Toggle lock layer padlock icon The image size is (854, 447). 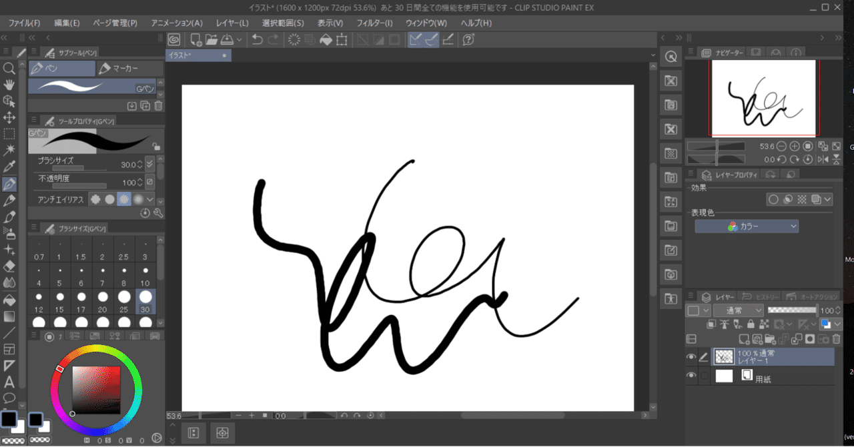751,324
